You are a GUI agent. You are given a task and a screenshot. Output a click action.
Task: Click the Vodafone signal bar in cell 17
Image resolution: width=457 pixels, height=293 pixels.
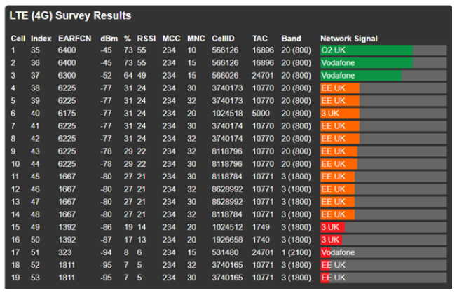[x=383, y=252]
